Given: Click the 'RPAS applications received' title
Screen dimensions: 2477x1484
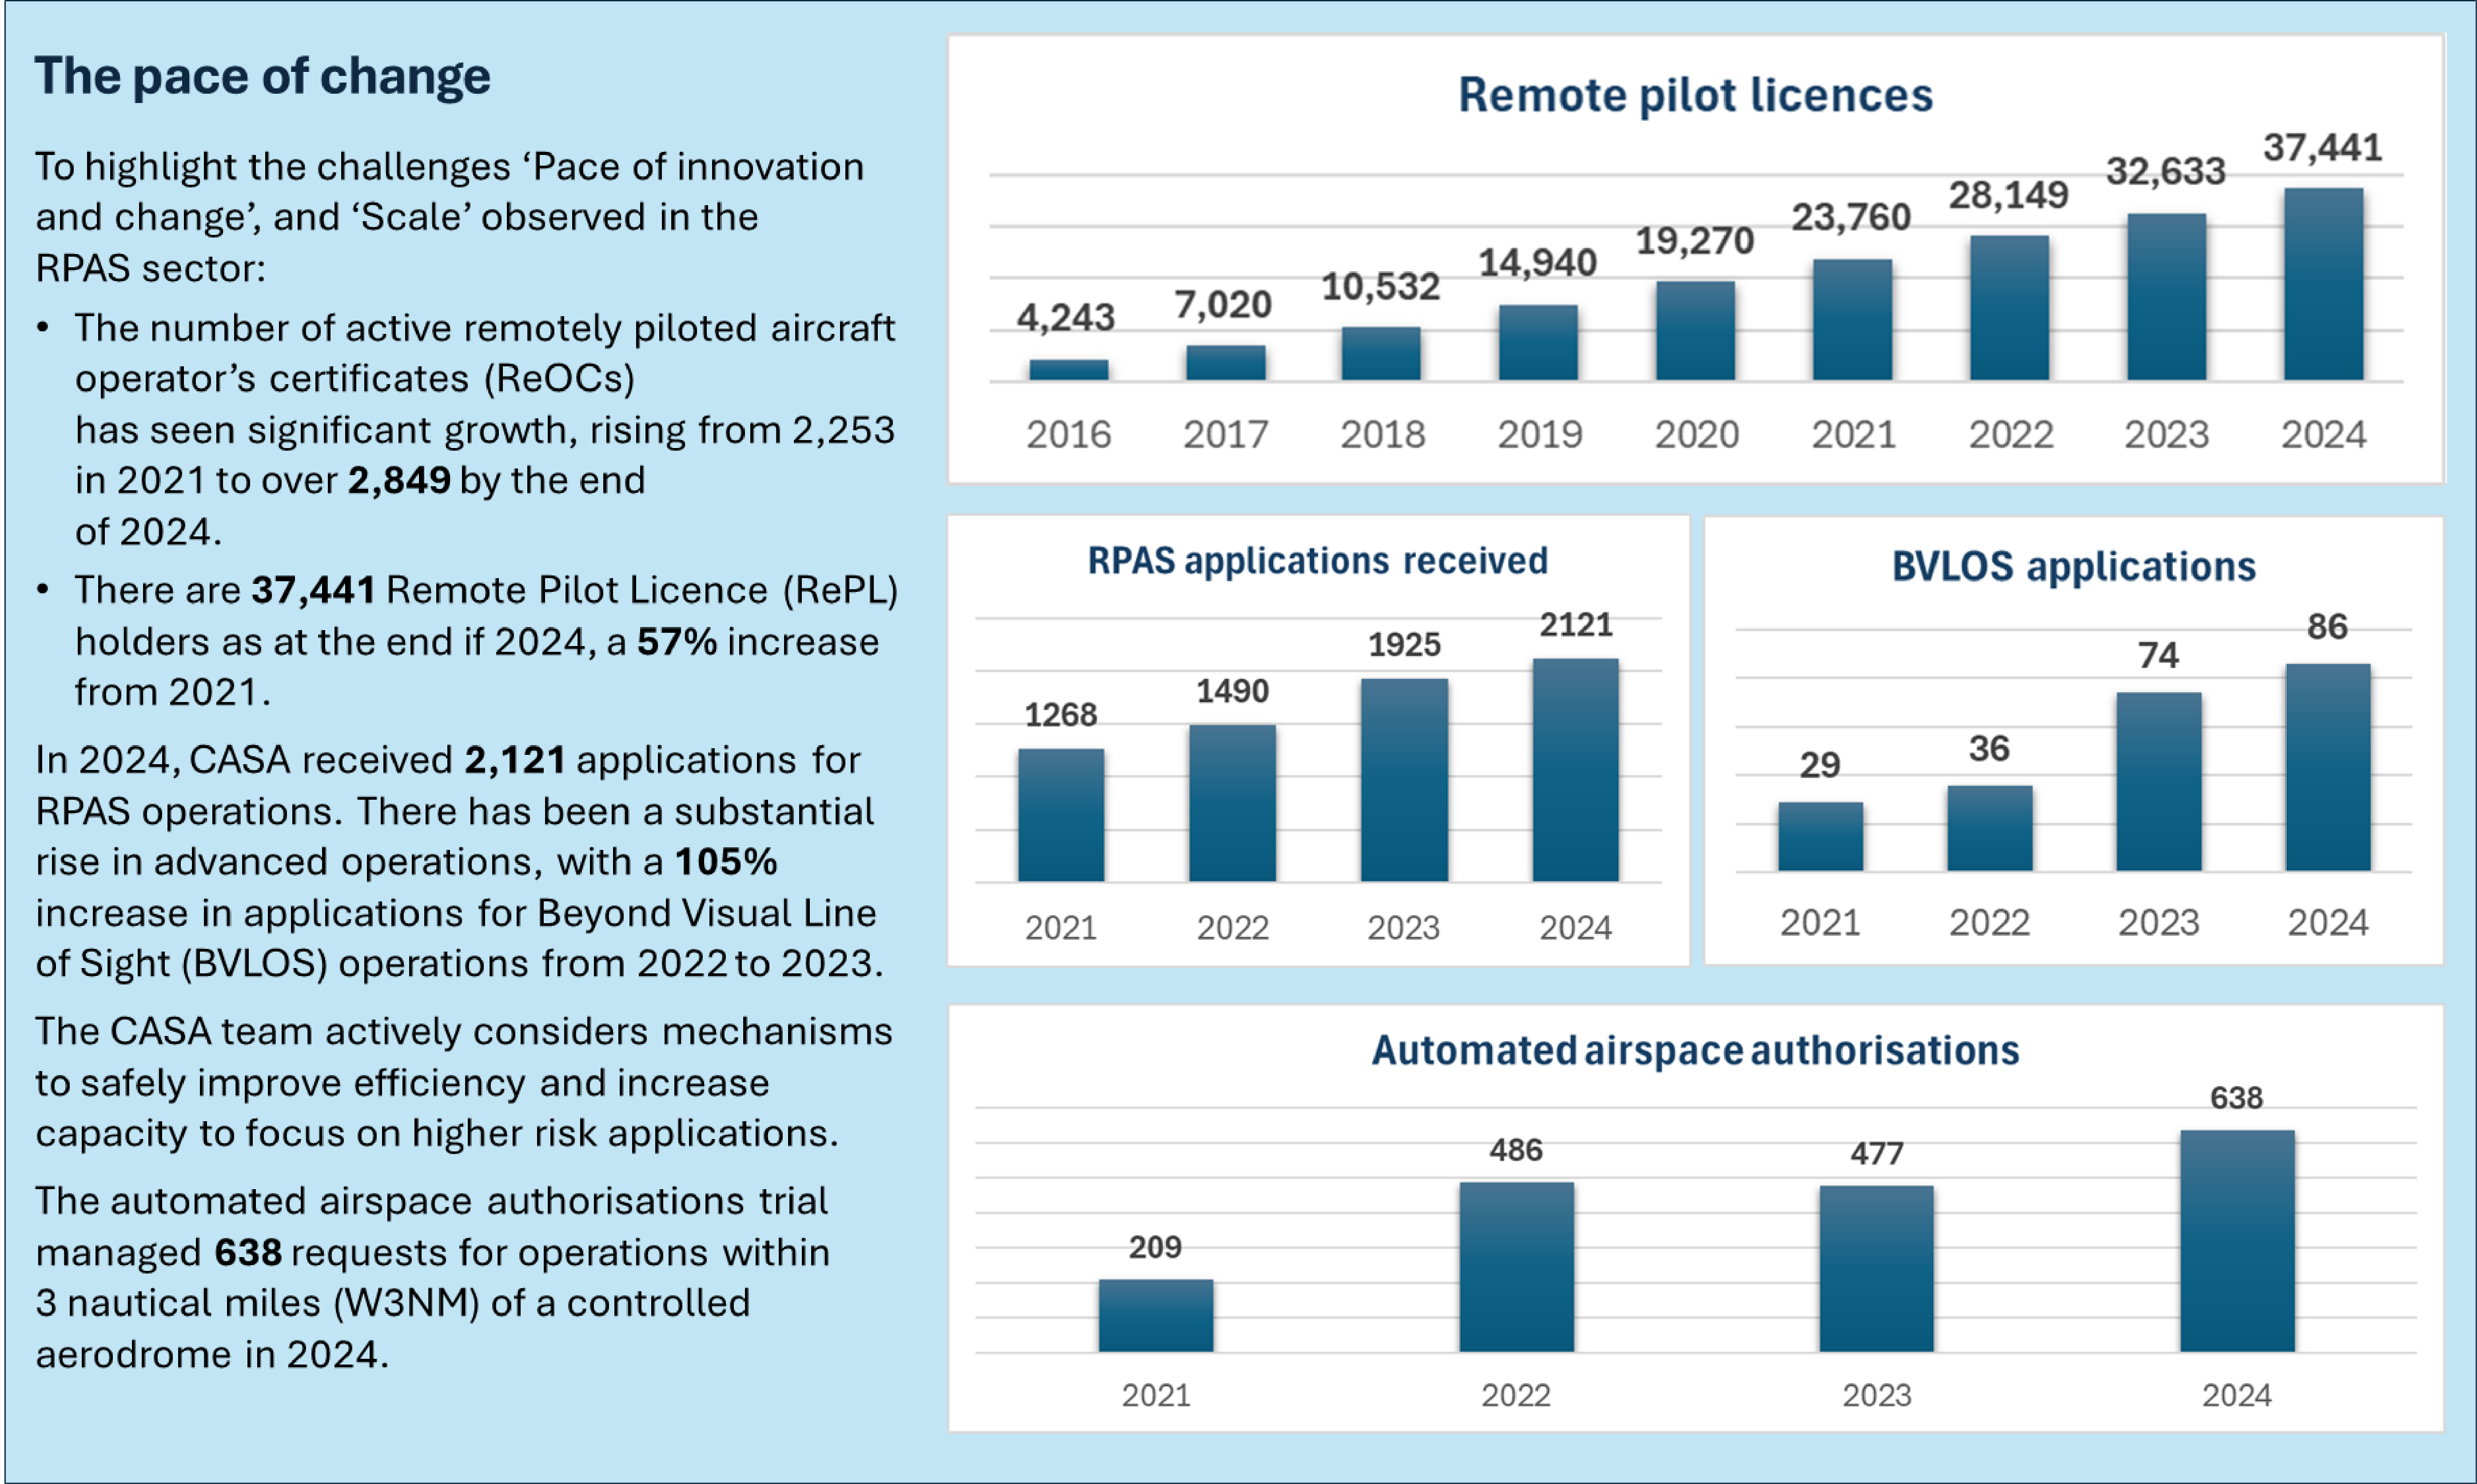Looking at the screenshot, I should tap(1318, 560).
